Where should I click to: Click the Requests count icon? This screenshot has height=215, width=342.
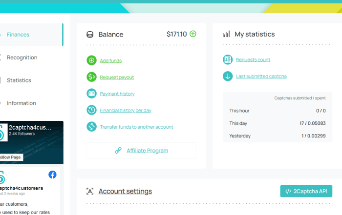pyautogui.click(x=227, y=59)
